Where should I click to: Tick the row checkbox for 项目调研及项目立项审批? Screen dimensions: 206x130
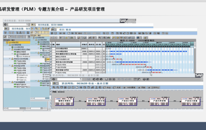(x=51, y=54)
